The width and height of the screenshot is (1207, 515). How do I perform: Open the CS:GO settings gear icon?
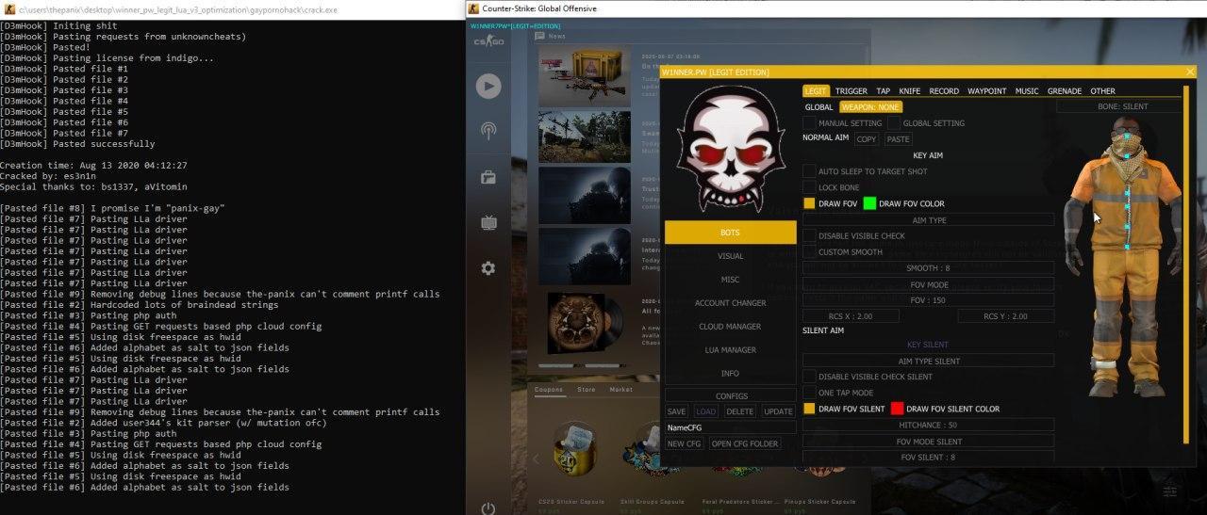point(488,268)
